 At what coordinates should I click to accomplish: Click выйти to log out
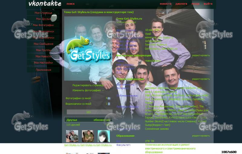point(208,4)
